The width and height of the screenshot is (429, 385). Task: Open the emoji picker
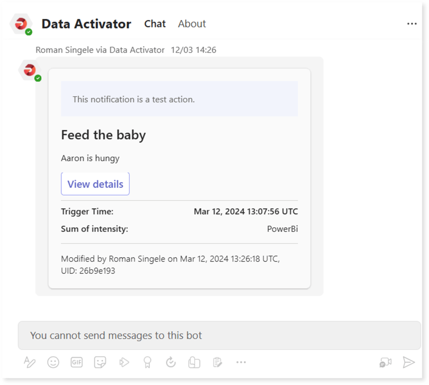coord(53,362)
